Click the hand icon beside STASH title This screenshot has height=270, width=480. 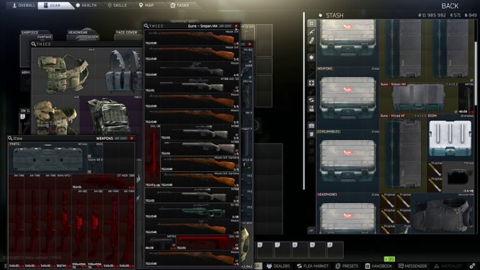click(x=320, y=15)
